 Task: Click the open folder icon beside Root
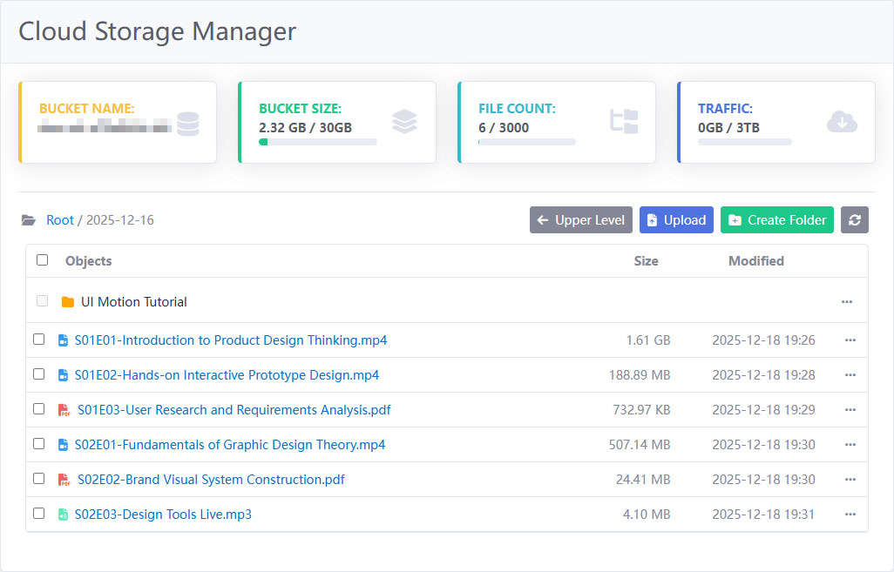(x=29, y=220)
